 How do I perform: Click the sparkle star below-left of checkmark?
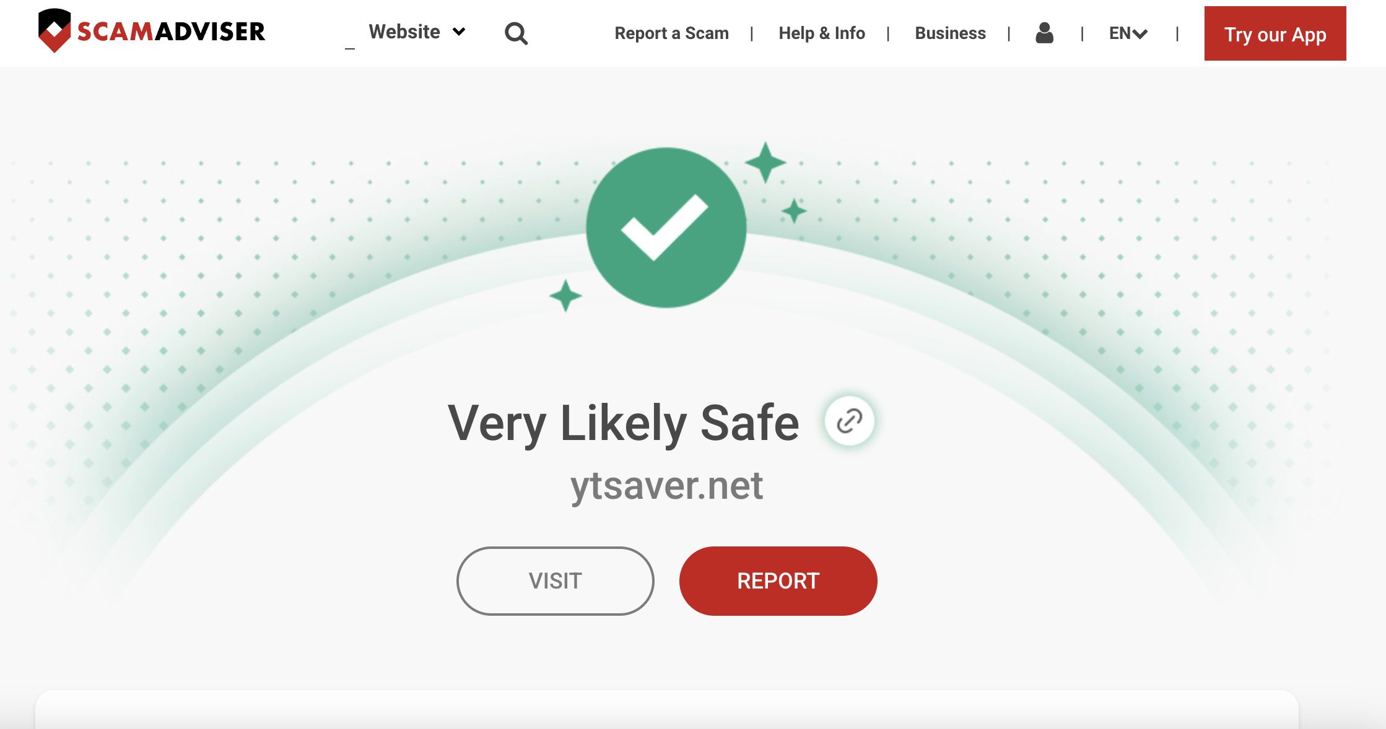click(x=565, y=296)
